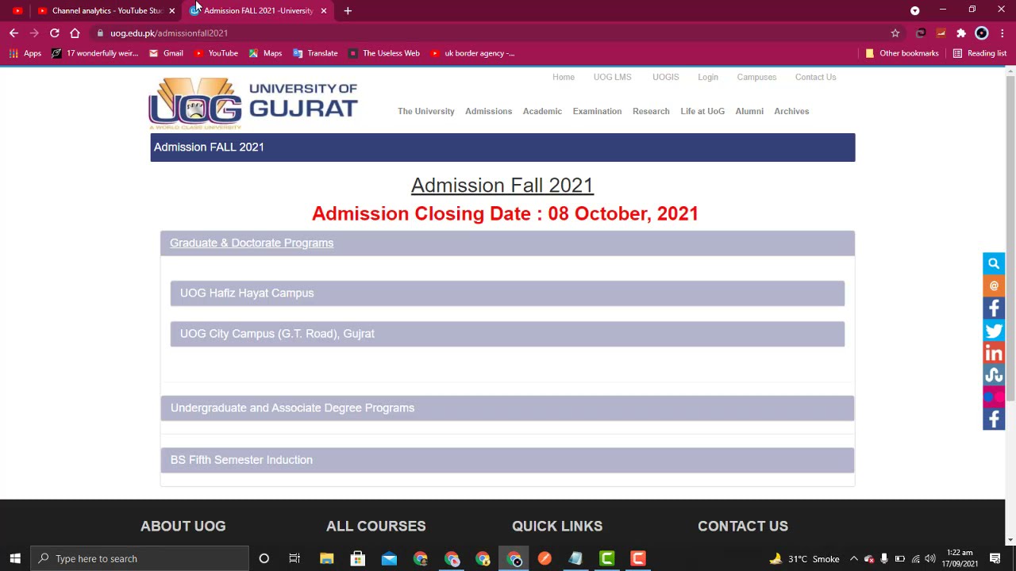This screenshot has width=1016, height=571.
Task: Open the bottom Facebook icon under the Flickr icon
Action: (x=994, y=419)
